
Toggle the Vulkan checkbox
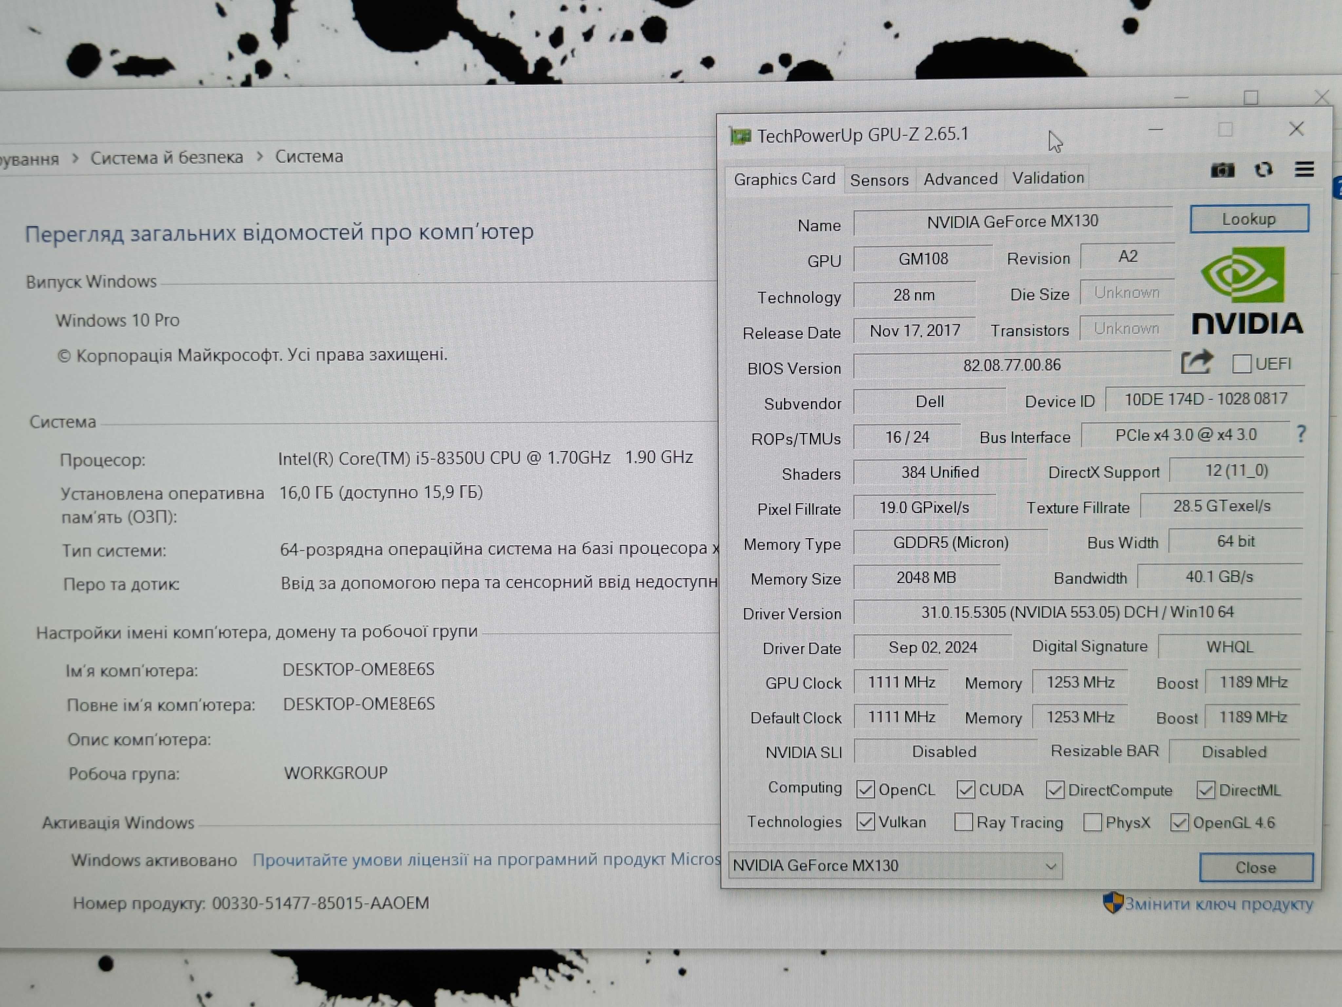[x=865, y=822]
